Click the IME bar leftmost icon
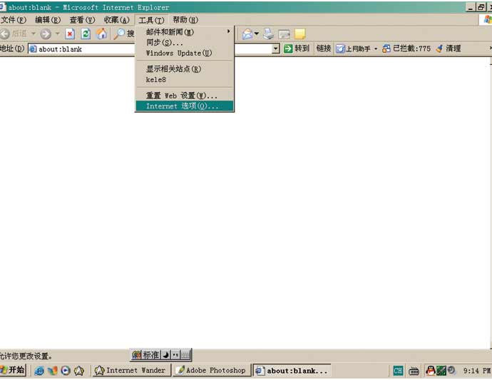The width and height of the screenshot is (492, 380). click(x=136, y=355)
